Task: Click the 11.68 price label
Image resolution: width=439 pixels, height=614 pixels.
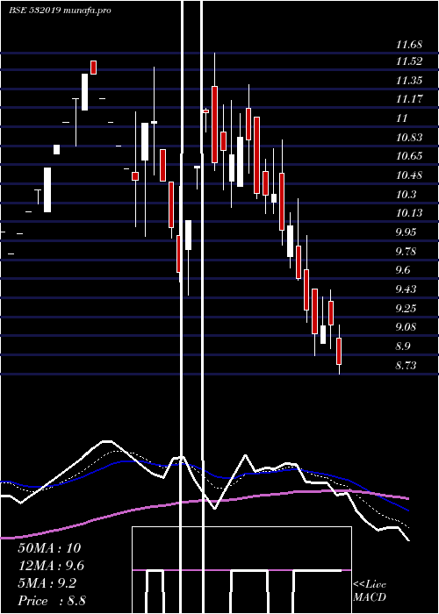Action: point(409,45)
